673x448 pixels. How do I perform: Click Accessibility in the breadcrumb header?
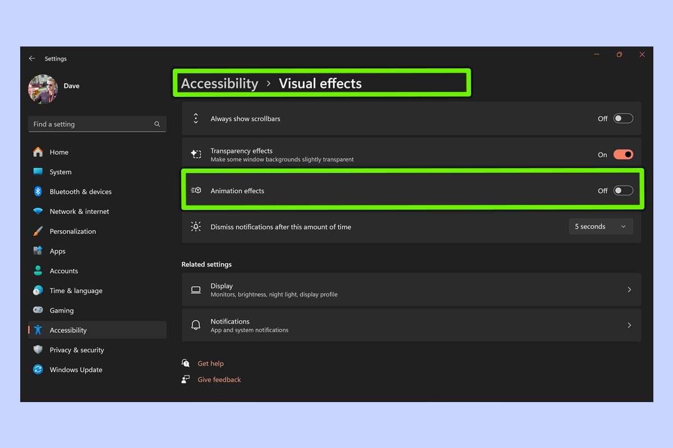click(x=219, y=83)
